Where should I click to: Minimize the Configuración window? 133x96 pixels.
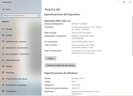click(118, 2)
